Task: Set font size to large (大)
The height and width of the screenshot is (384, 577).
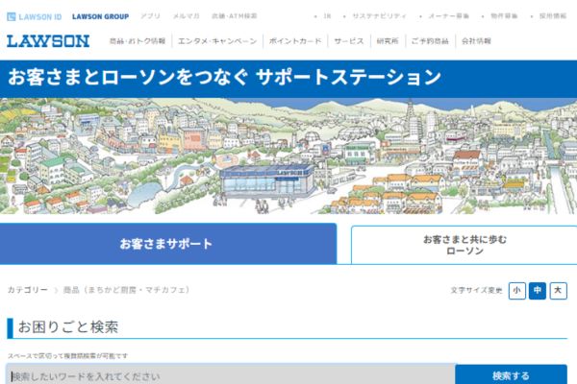Action: pyautogui.click(x=558, y=290)
